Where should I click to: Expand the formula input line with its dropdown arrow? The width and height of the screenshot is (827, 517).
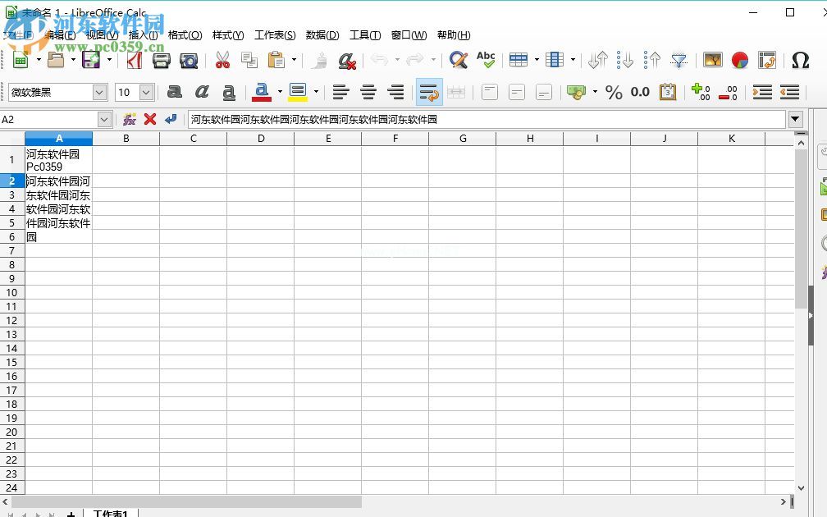tap(795, 119)
